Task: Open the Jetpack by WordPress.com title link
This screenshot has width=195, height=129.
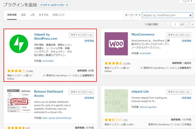Action: tap(45, 36)
